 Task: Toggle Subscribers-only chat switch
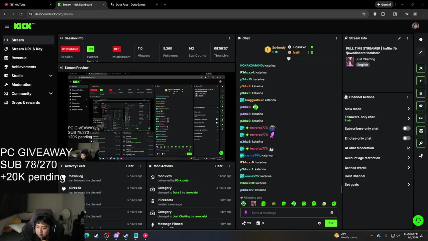click(407, 129)
